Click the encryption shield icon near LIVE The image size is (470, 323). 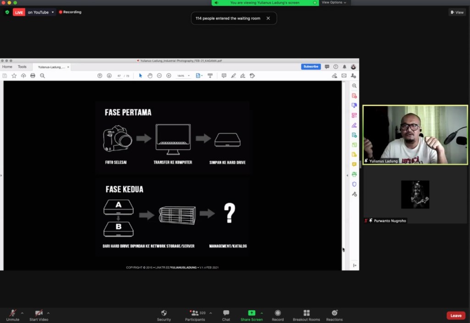pyautogui.click(x=7, y=12)
